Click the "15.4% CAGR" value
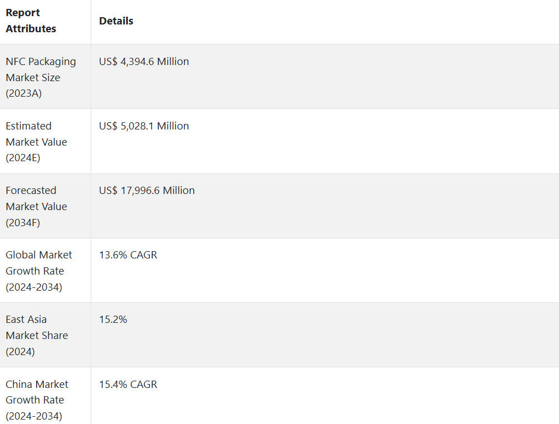Screen dimensions: 559x424 [128, 384]
